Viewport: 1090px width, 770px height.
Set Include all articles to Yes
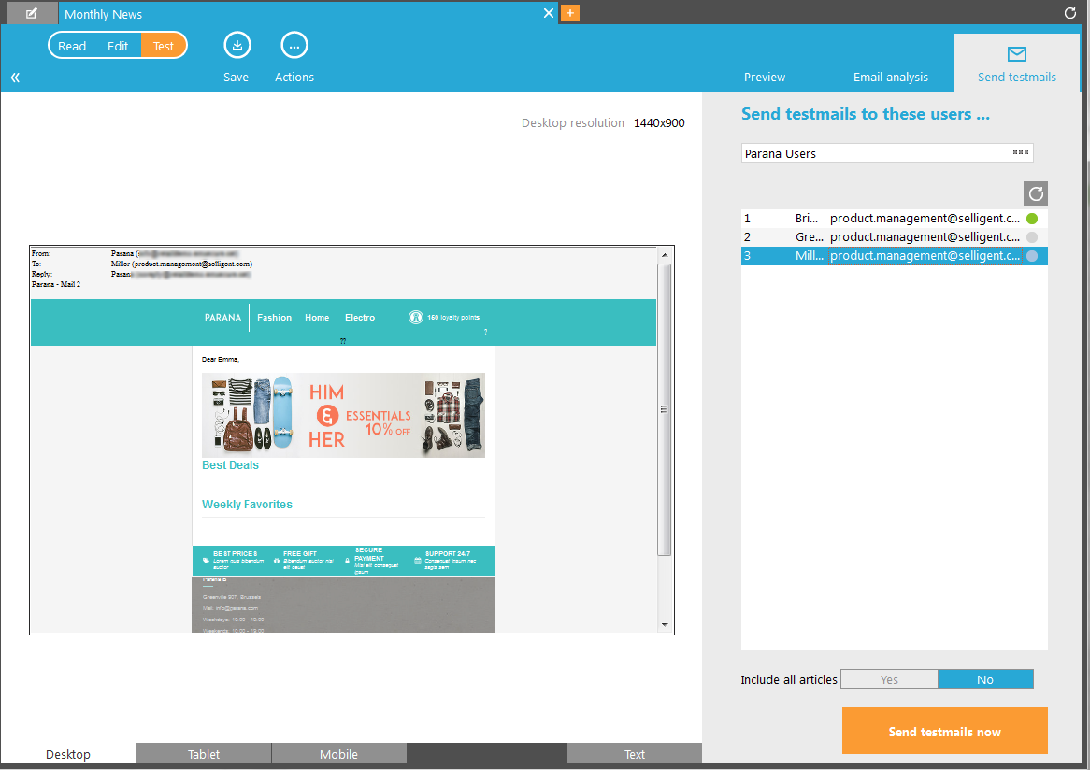889,679
